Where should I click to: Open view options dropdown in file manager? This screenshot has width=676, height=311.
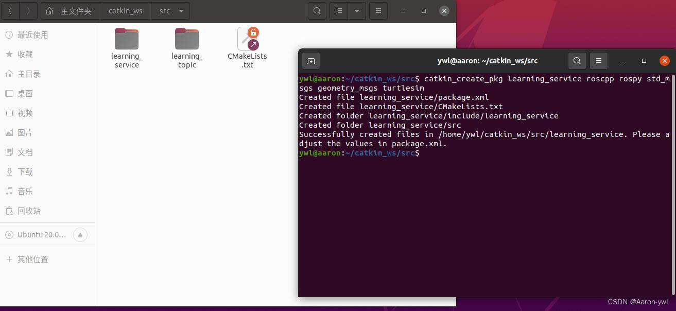point(357,11)
